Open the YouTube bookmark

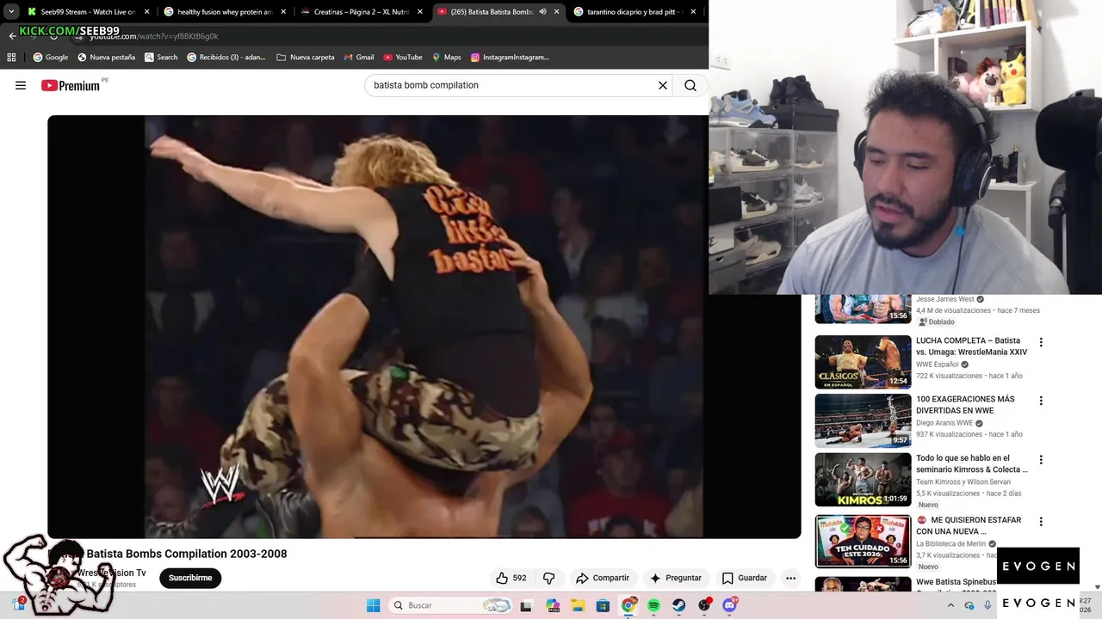(403, 58)
